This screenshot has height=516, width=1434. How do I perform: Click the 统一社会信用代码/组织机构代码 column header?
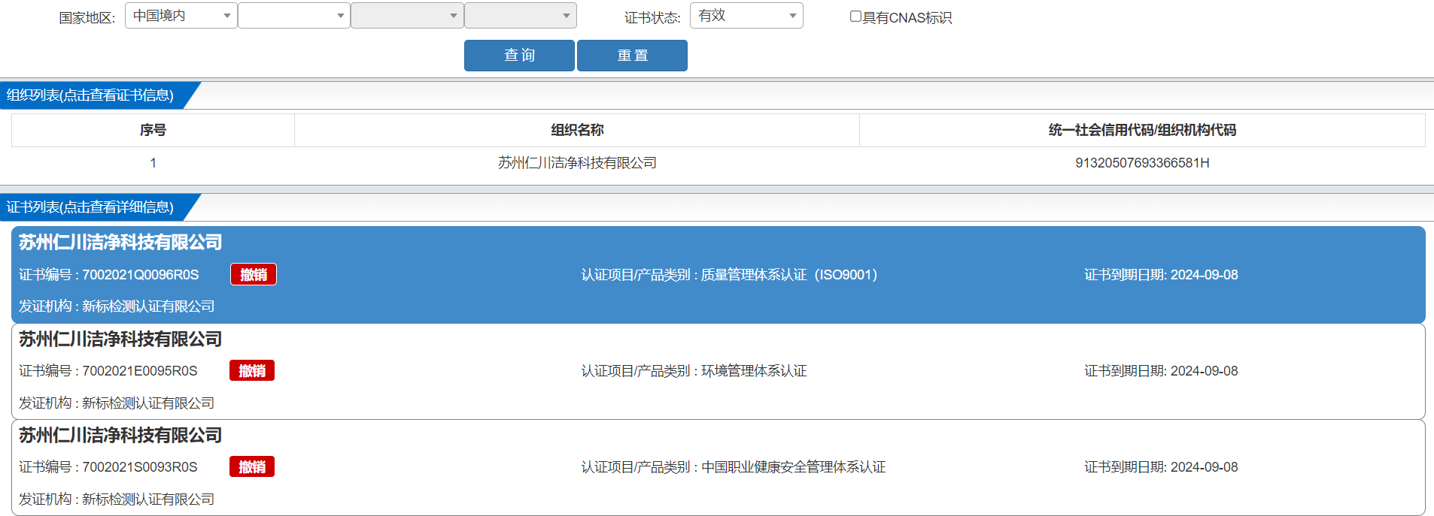1142,130
